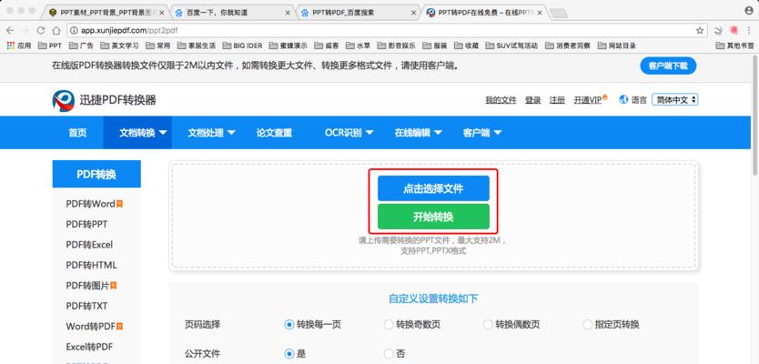This screenshot has width=759, height=364.
Task: Open the 我的文件 link
Action: 501,100
